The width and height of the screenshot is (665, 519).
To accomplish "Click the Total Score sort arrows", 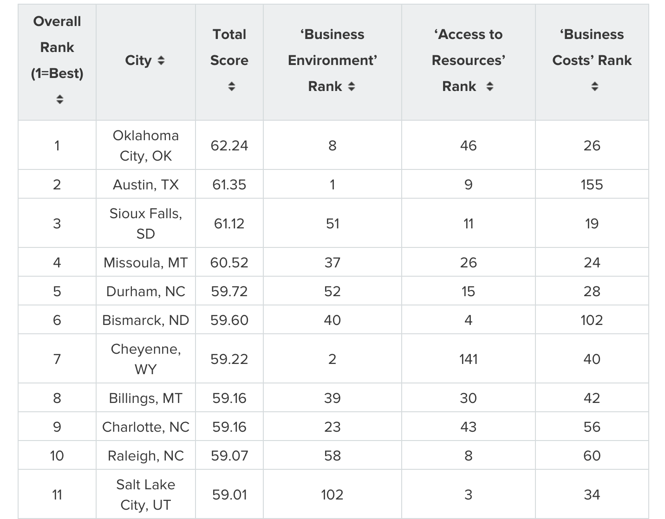I will (x=231, y=86).
